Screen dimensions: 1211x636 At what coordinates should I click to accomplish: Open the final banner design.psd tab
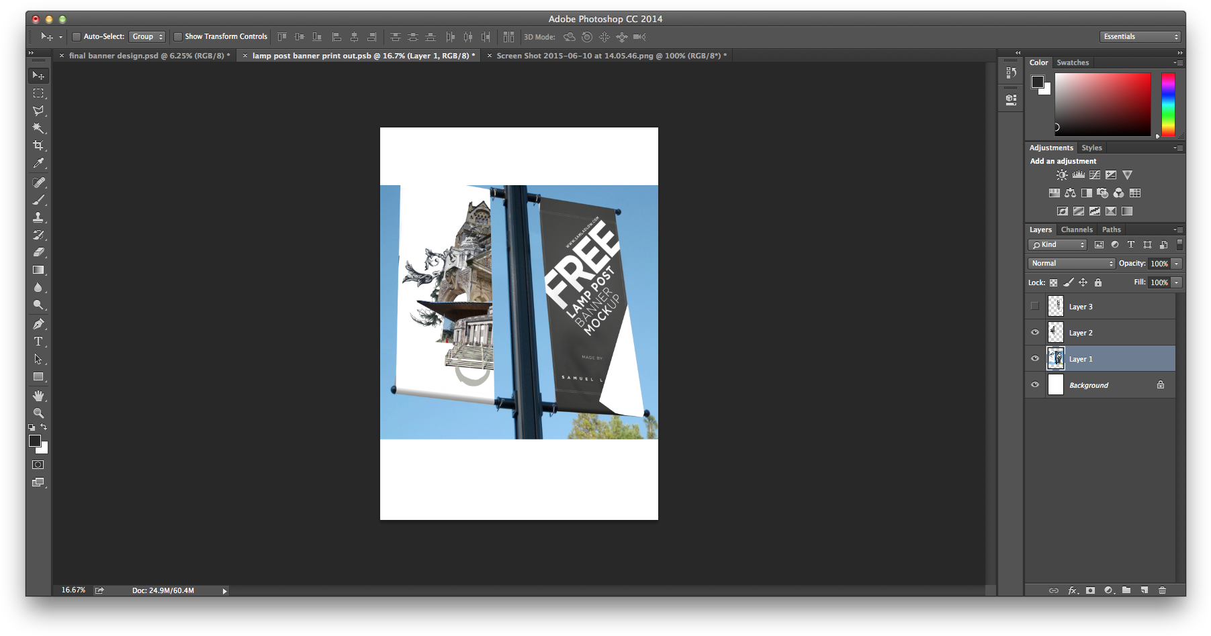(x=149, y=56)
